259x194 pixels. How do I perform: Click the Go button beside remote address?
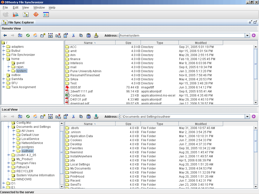tap(254, 36)
